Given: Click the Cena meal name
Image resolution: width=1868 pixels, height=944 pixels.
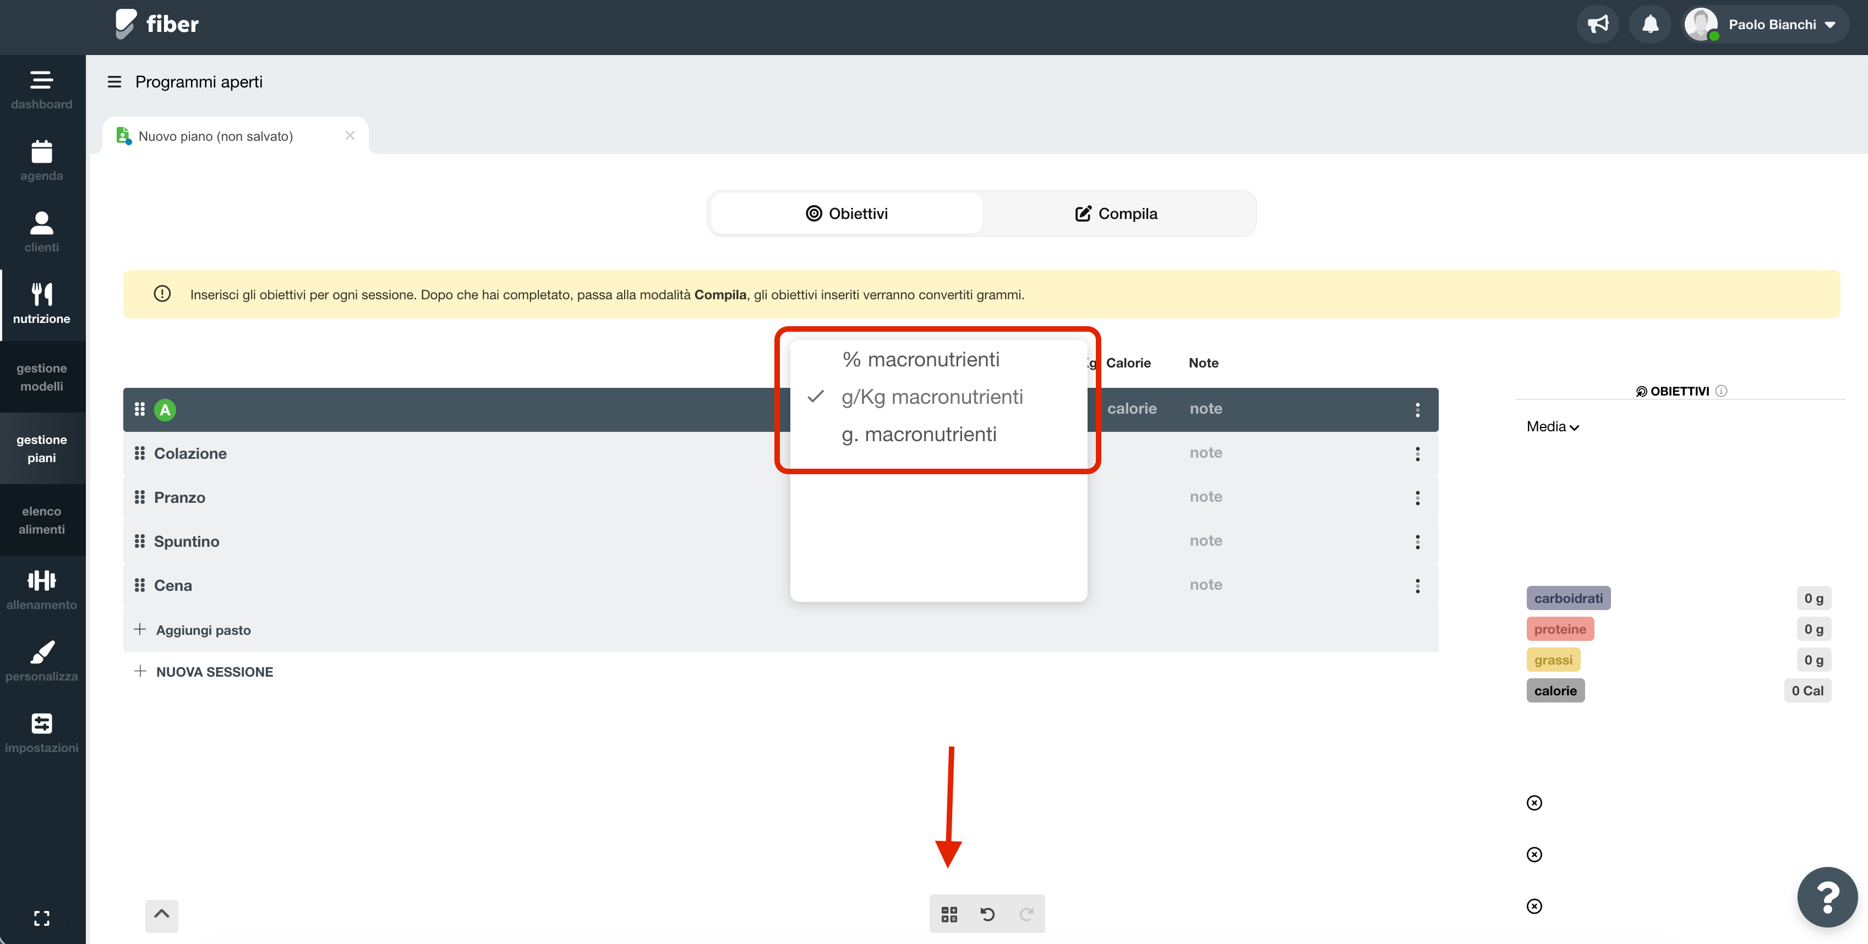Looking at the screenshot, I should [x=173, y=585].
